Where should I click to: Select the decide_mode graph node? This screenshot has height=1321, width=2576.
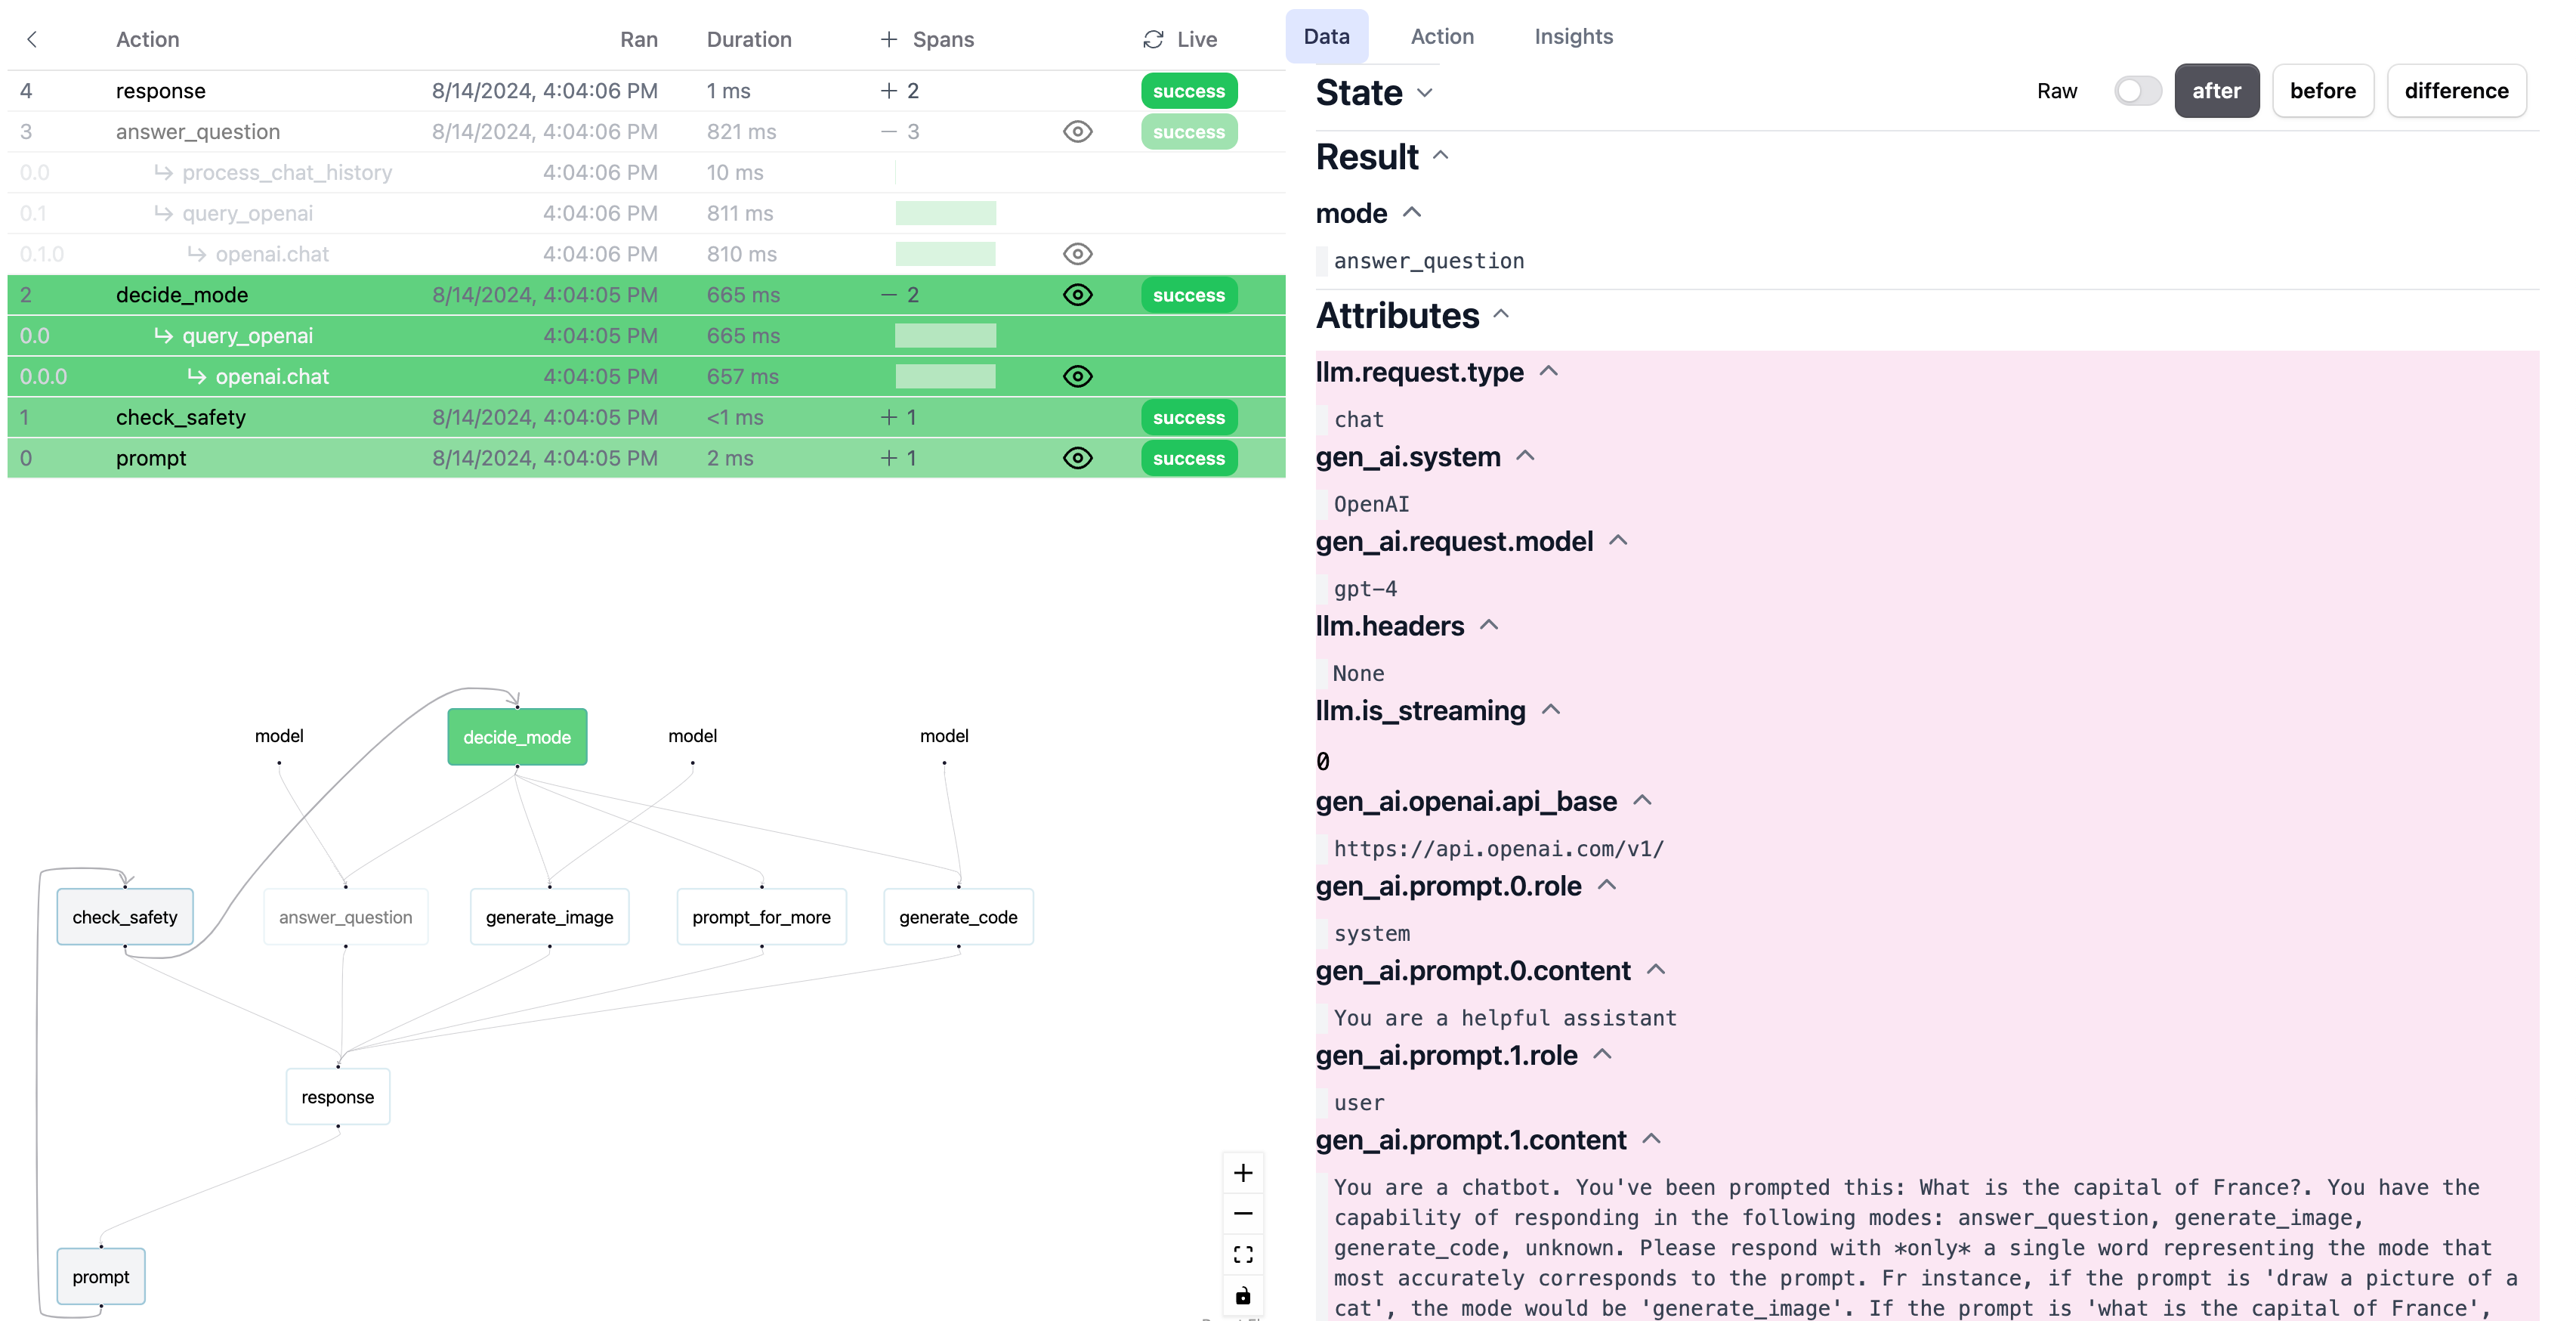(x=517, y=738)
